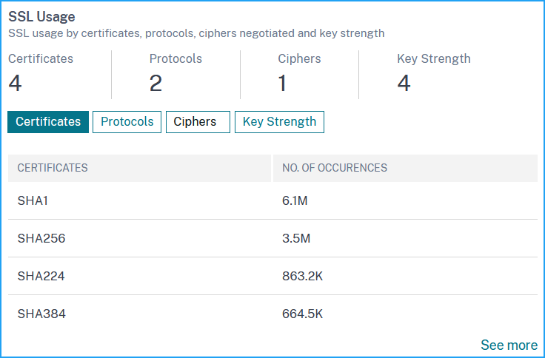This screenshot has height=358, width=545.
Task: Select the Ciphers tab button
Action: click(198, 122)
